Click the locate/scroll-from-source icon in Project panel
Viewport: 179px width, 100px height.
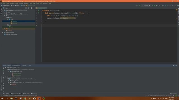[26, 8]
